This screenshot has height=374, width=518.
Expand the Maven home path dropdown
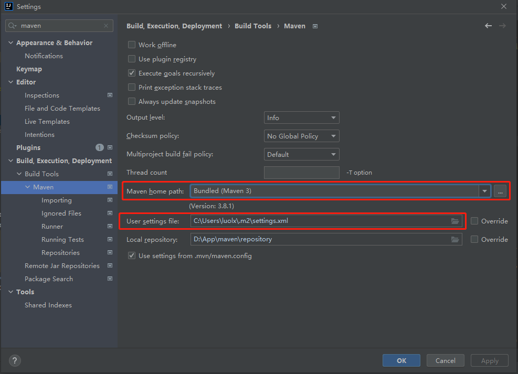(x=484, y=191)
